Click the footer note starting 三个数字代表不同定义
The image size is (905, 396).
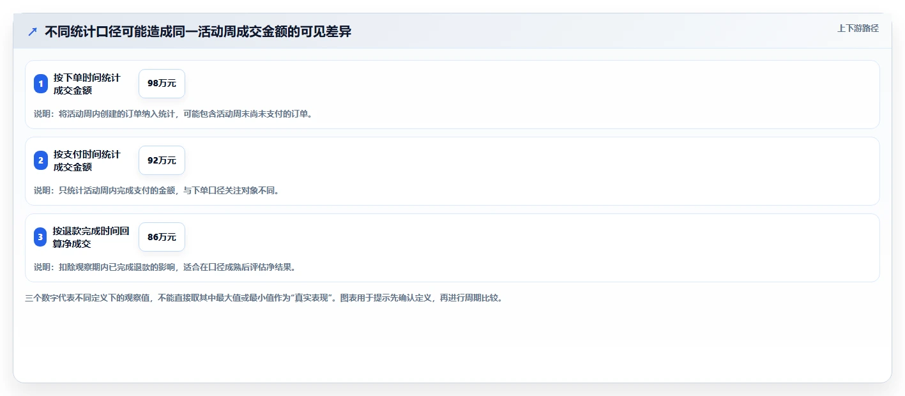coord(264,298)
